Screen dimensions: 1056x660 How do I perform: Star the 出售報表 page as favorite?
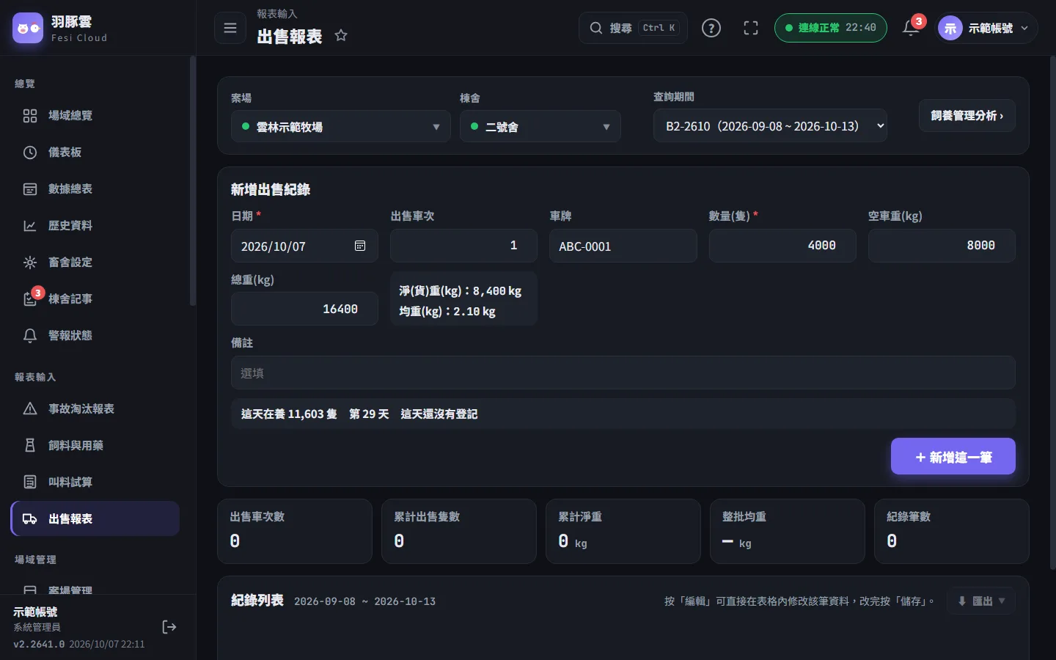(341, 35)
